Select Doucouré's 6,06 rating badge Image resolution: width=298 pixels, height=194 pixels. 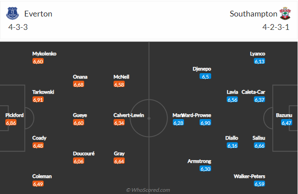point(78,161)
